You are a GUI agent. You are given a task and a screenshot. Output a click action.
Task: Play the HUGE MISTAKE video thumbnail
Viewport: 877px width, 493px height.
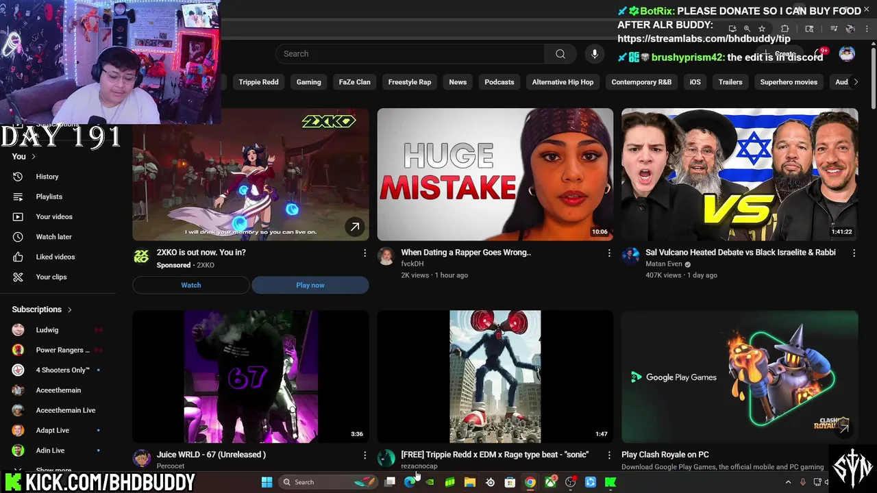click(495, 175)
